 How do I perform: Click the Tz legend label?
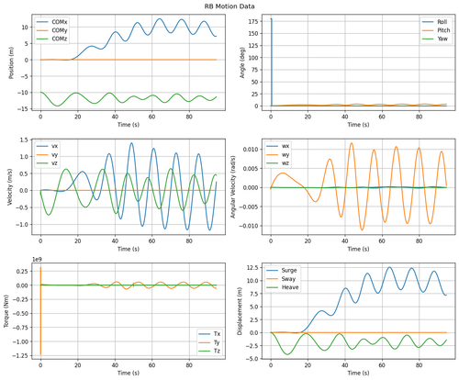[x=217, y=351]
